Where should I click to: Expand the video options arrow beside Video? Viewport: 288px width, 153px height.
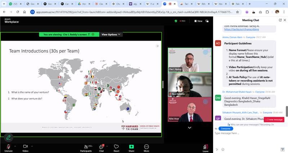pos(32,147)
